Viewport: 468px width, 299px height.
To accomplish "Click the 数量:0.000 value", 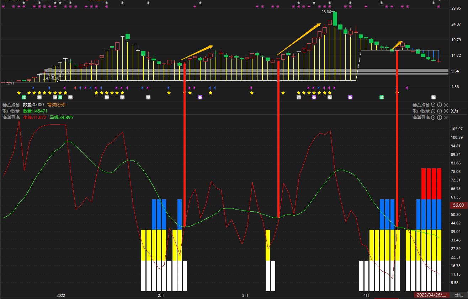I will [x=33, y=105].
